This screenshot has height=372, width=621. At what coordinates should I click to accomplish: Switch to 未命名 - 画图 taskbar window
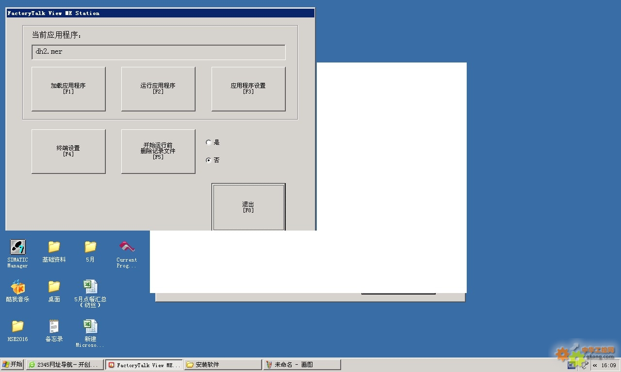(x=302, y=365)
